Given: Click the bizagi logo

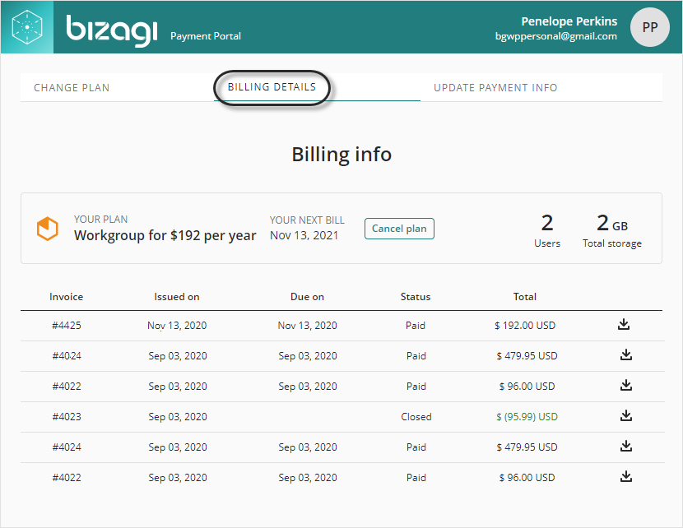Looking at the screenshot, I should tap(111, 26).
